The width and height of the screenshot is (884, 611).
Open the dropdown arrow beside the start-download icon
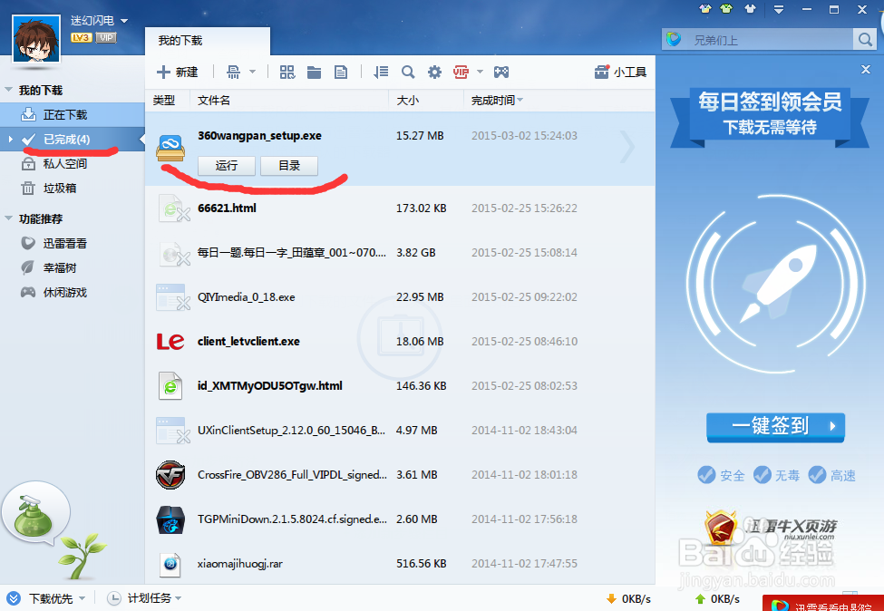253,72
